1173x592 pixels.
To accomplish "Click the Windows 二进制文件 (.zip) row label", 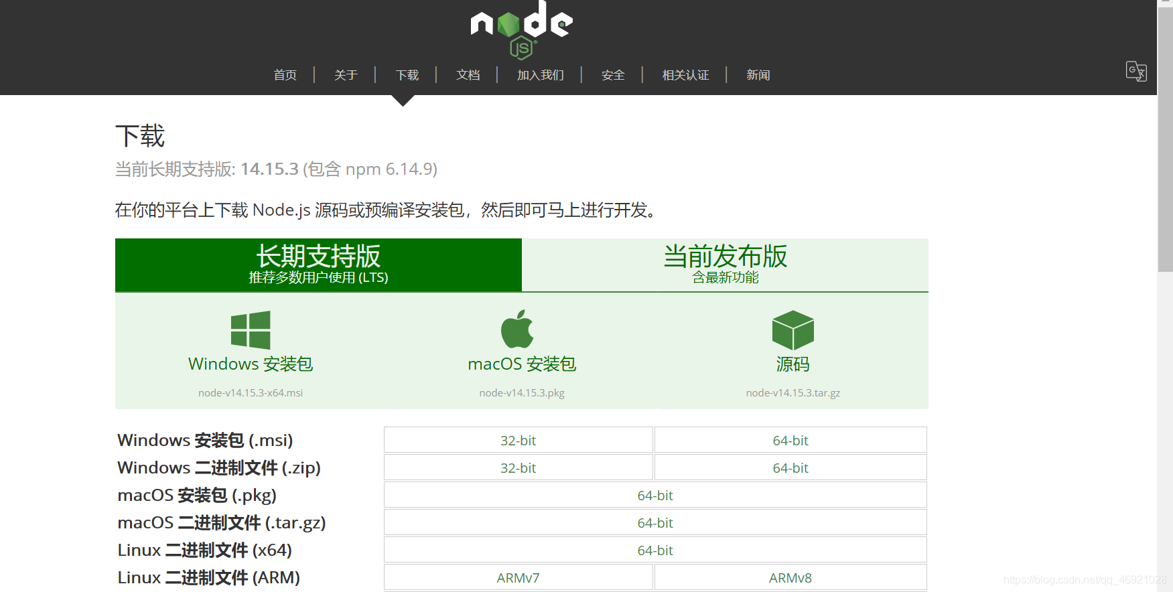I will click(219, 467).
